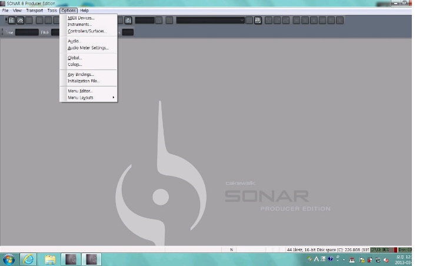Click the exclamation mark panic button icon
Viewport: 426px width, 266px height.
click(x=128, y=21)
